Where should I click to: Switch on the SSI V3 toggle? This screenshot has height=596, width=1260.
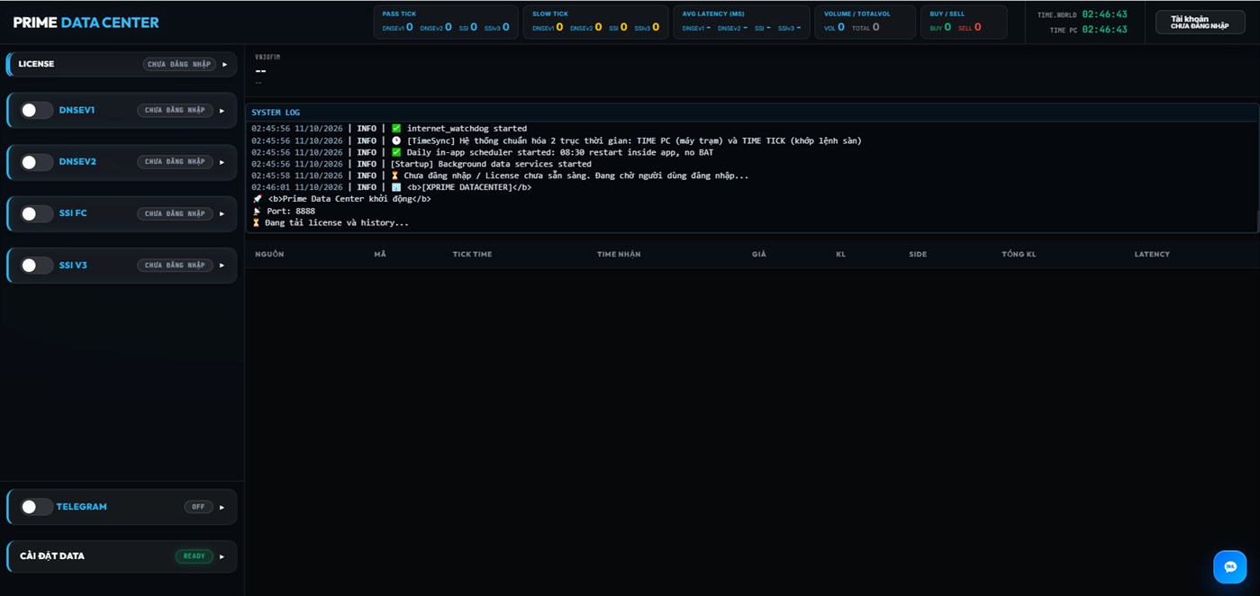tap(37, 266)
